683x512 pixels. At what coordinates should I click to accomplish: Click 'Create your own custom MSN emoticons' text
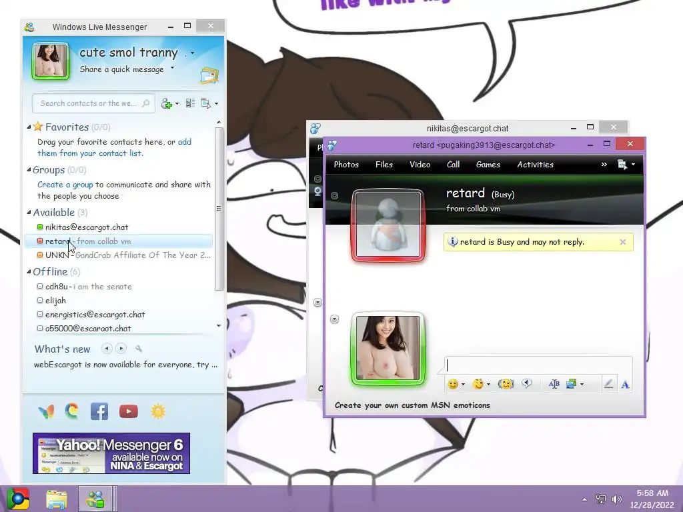tap(412, 405)
